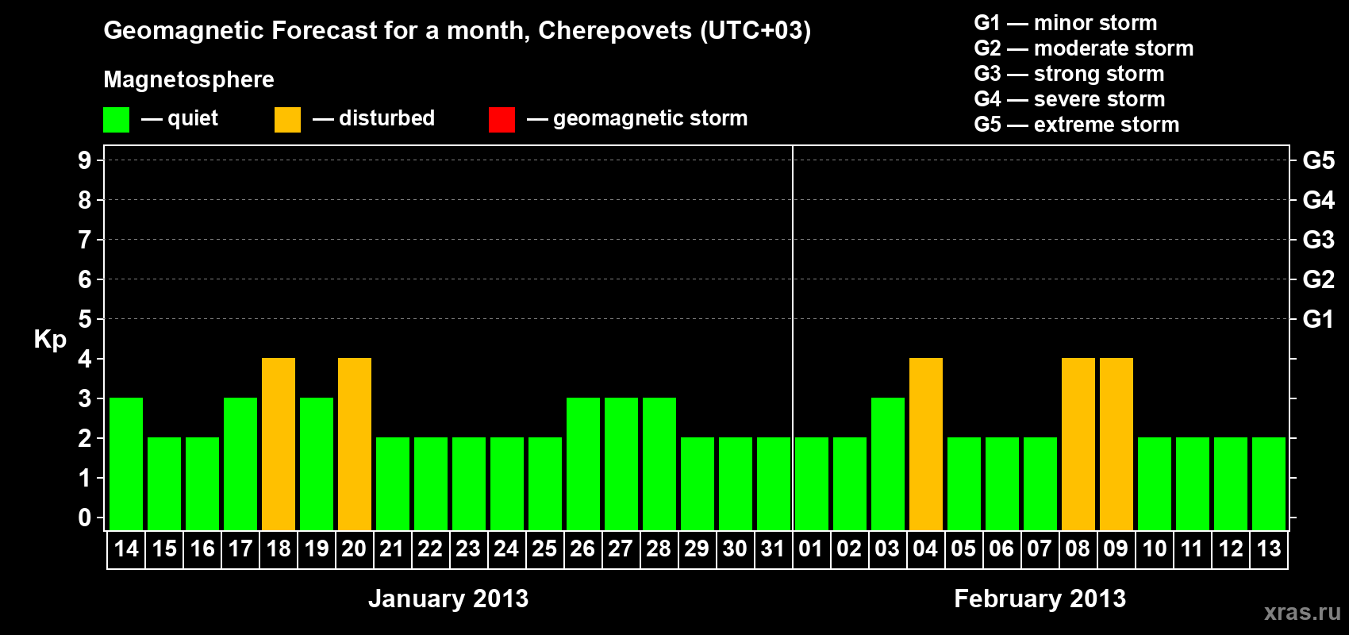The height and width of the screenshot is (635, 1349).
Task: Click the Kp value 0 axis label
Action: click(x=85, y=518)
